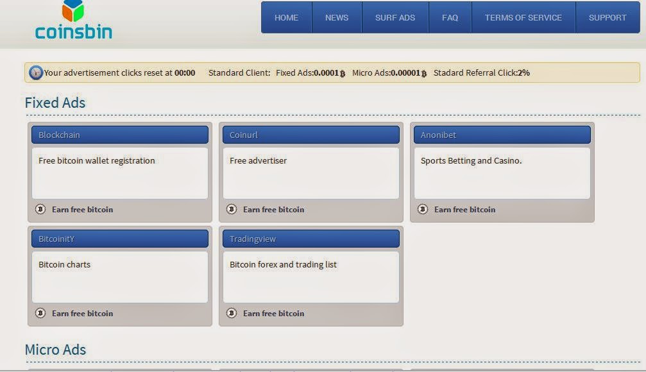Click 'Bitcoin forex and trading list' description
Viewport: 646px width, 372px height.
tap(283, 264)
